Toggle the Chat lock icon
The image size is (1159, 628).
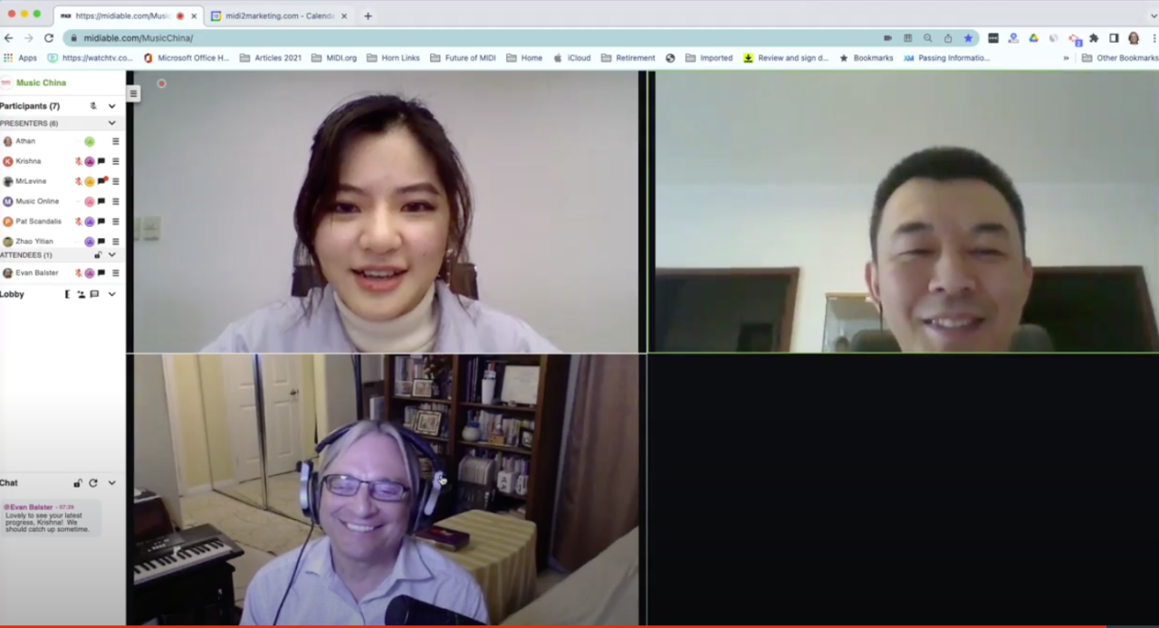pos(78,483)
